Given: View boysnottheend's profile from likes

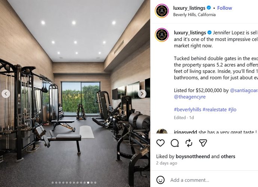Looking at the screenshot, I should 193,156.
